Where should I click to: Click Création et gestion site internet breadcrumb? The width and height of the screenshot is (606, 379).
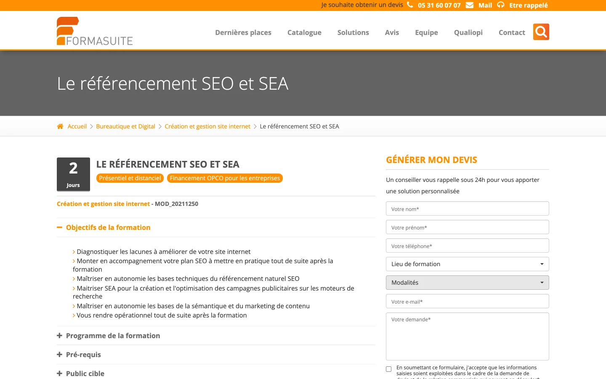pyautogui.click(x=207, y=126)
